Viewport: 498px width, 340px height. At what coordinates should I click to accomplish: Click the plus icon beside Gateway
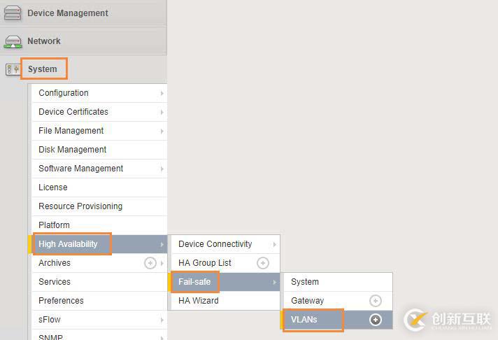(376, 301)
